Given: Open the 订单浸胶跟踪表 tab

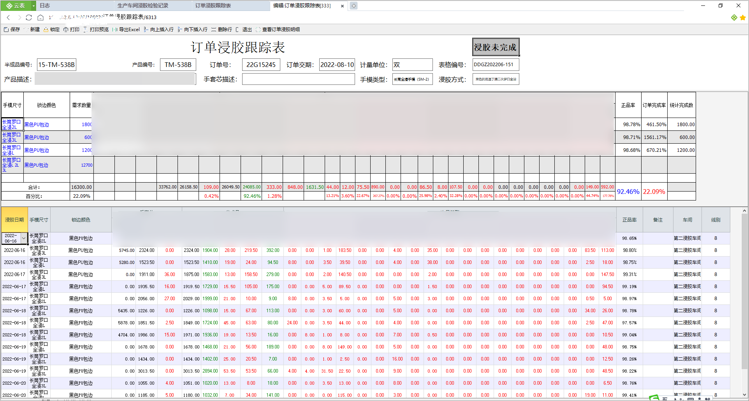Looking at the screenshot, I should pos(213,6).
